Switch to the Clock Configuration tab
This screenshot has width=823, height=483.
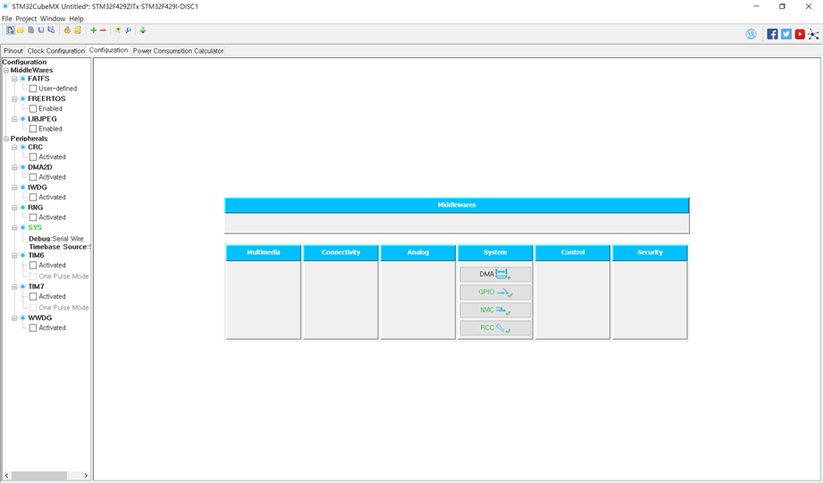(55, 51)
